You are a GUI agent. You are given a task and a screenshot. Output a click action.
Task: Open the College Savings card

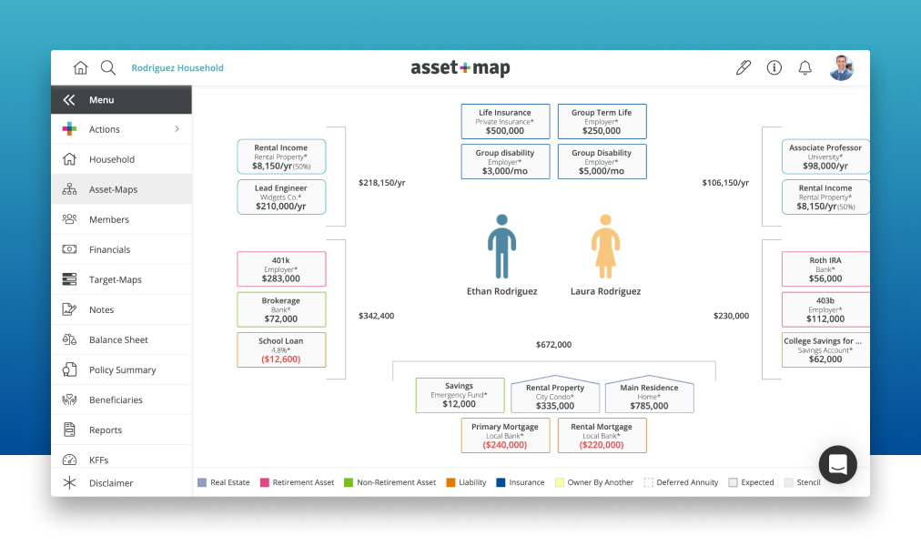tap(825, 350)
